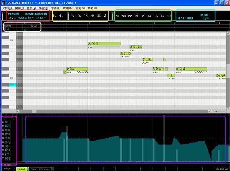The width and height of the screenshot is (230, 171).
Task: Click the start marker toolbar icon
Action: (x=54, y=16)
